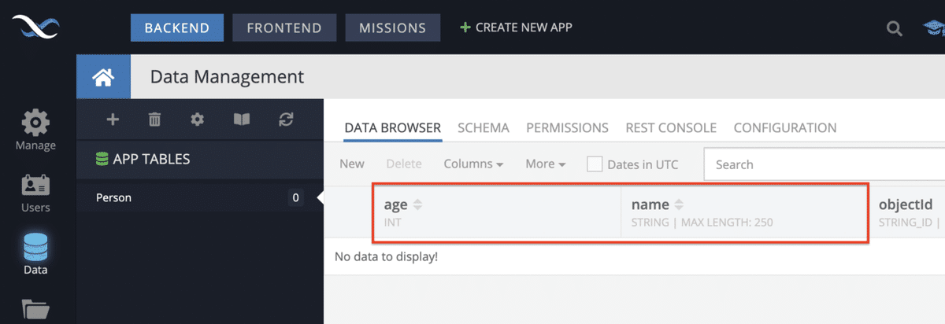Switch to the BACKEND tab
Image resolution: width=945 pixels, height=324 pixels.
click(177, 28)
